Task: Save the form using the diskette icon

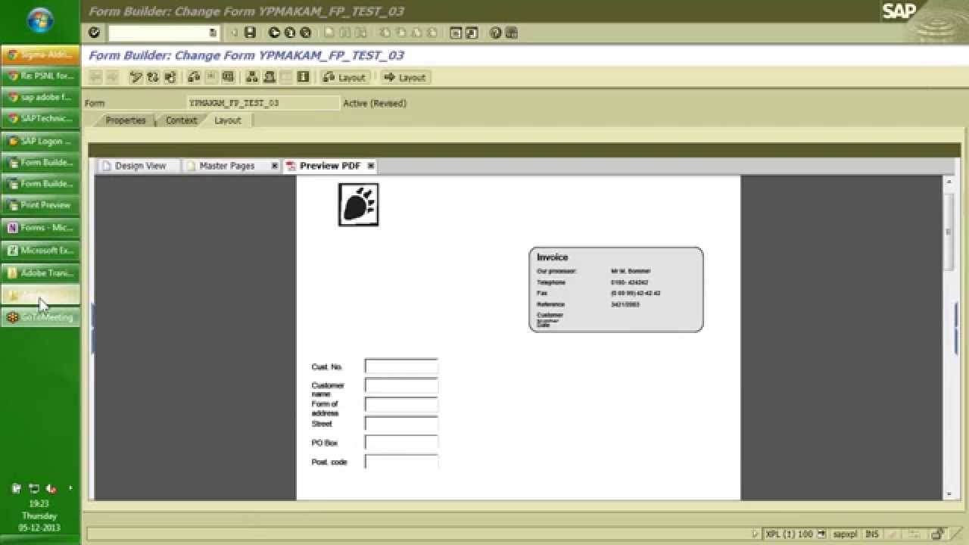Action: tap(251, 33)
